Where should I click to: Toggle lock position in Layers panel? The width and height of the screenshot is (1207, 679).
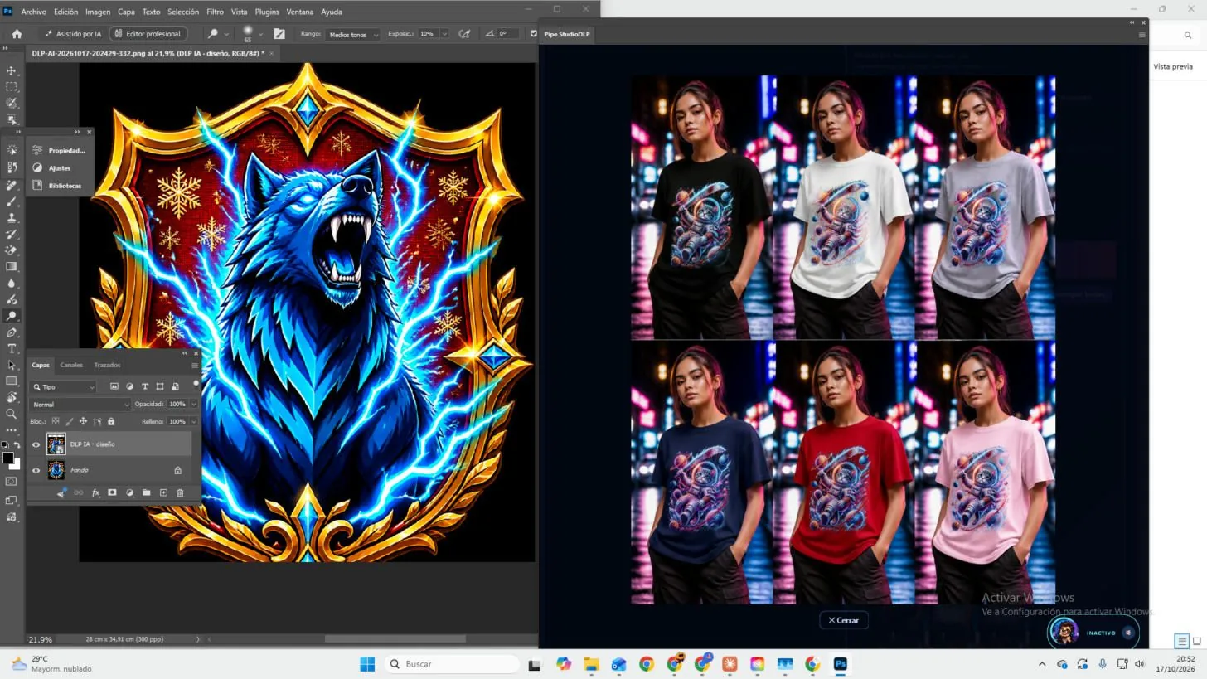[83, 422]
